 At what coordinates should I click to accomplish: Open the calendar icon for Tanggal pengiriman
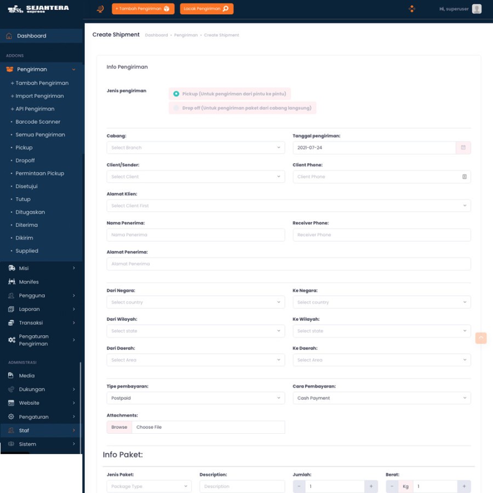click(x=463, y=148)
